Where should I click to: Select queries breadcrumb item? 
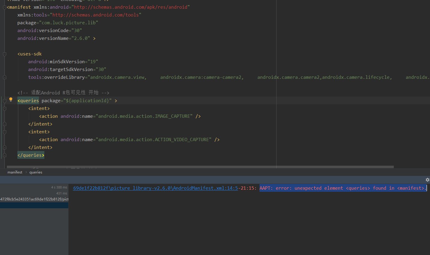coord(36,172)
